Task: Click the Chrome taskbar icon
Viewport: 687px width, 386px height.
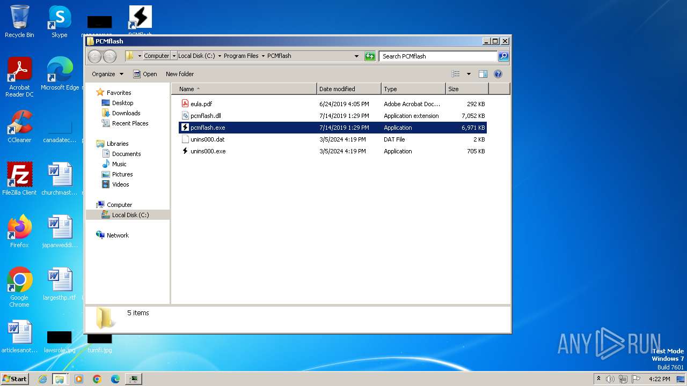Action: click(97, 379)
